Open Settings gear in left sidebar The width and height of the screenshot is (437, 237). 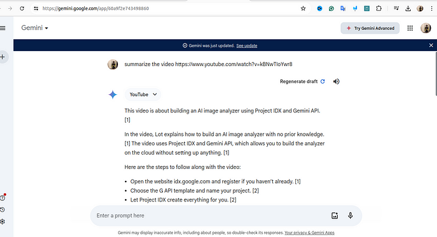click(2, 221)
